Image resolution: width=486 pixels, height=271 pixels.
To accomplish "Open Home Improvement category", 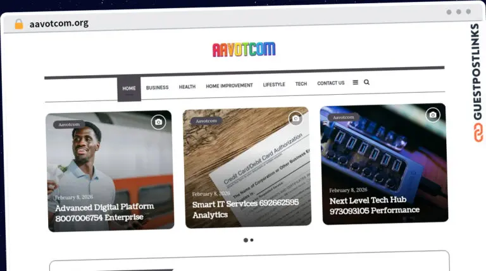I will tap(229, 85).
